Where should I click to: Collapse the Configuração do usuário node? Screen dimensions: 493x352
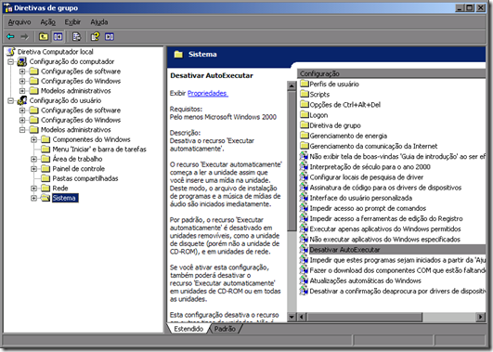click(10, 100)
